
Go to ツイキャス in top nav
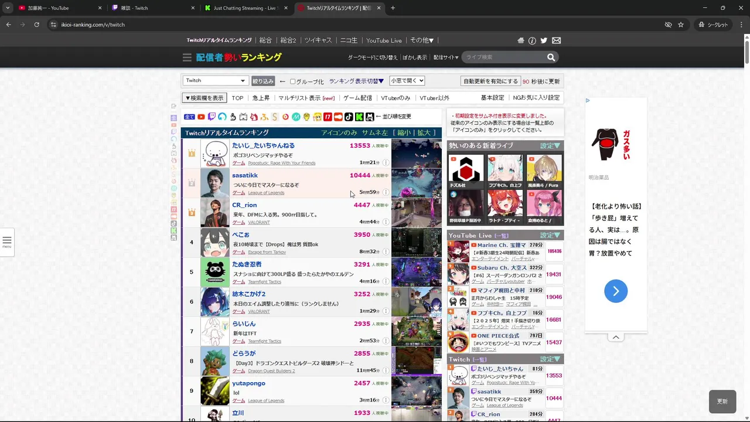point(318,40)
